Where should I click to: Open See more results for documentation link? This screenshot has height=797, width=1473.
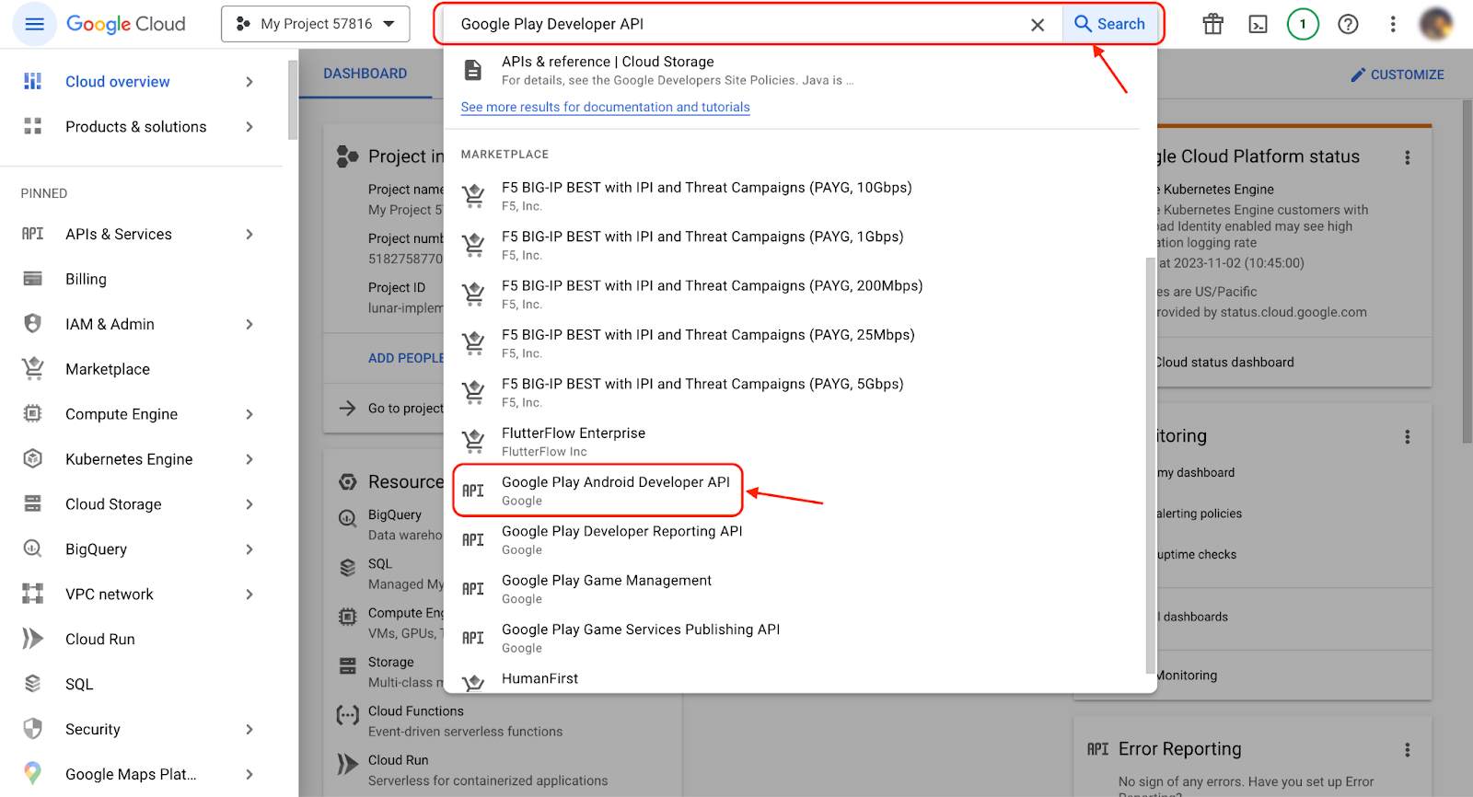pyautogui.click(x=605, y=107)
